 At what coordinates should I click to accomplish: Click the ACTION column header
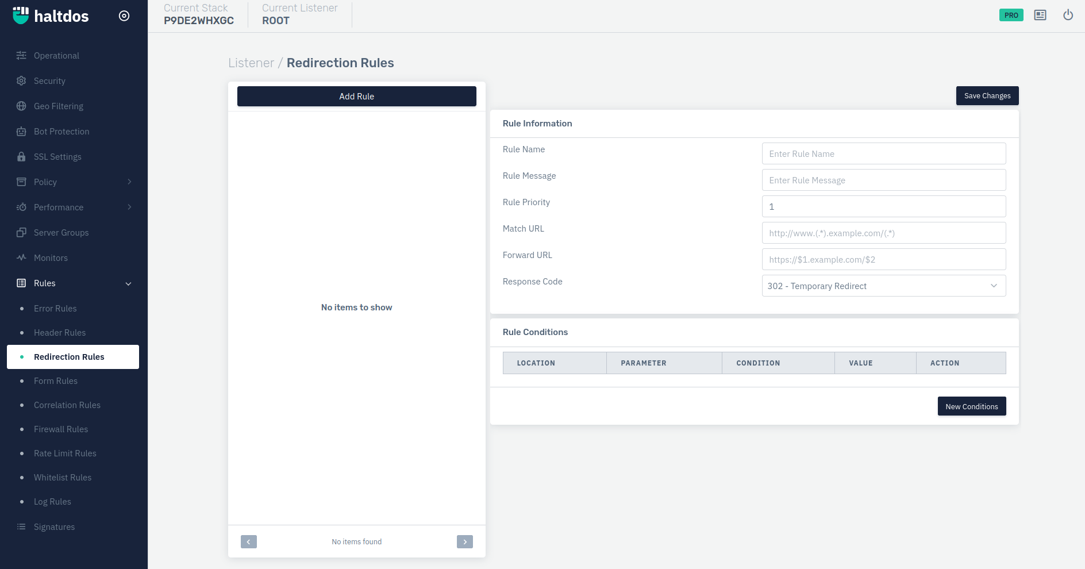[x=961, y=363]
